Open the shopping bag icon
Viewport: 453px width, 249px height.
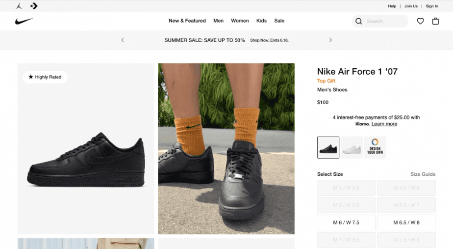pos(435,21)
